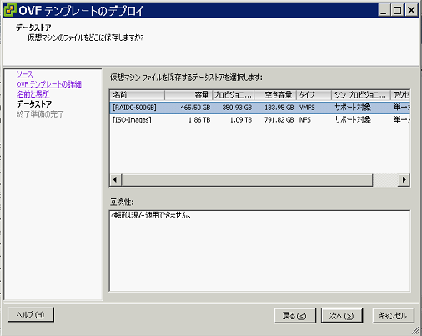Open the OVF テンプレートの詳細 step link

49,84
